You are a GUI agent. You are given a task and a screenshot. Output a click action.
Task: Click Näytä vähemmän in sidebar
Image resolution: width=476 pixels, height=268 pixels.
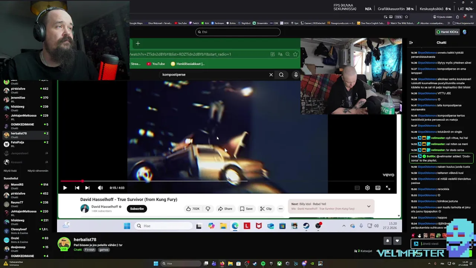(x=38, y=171)
